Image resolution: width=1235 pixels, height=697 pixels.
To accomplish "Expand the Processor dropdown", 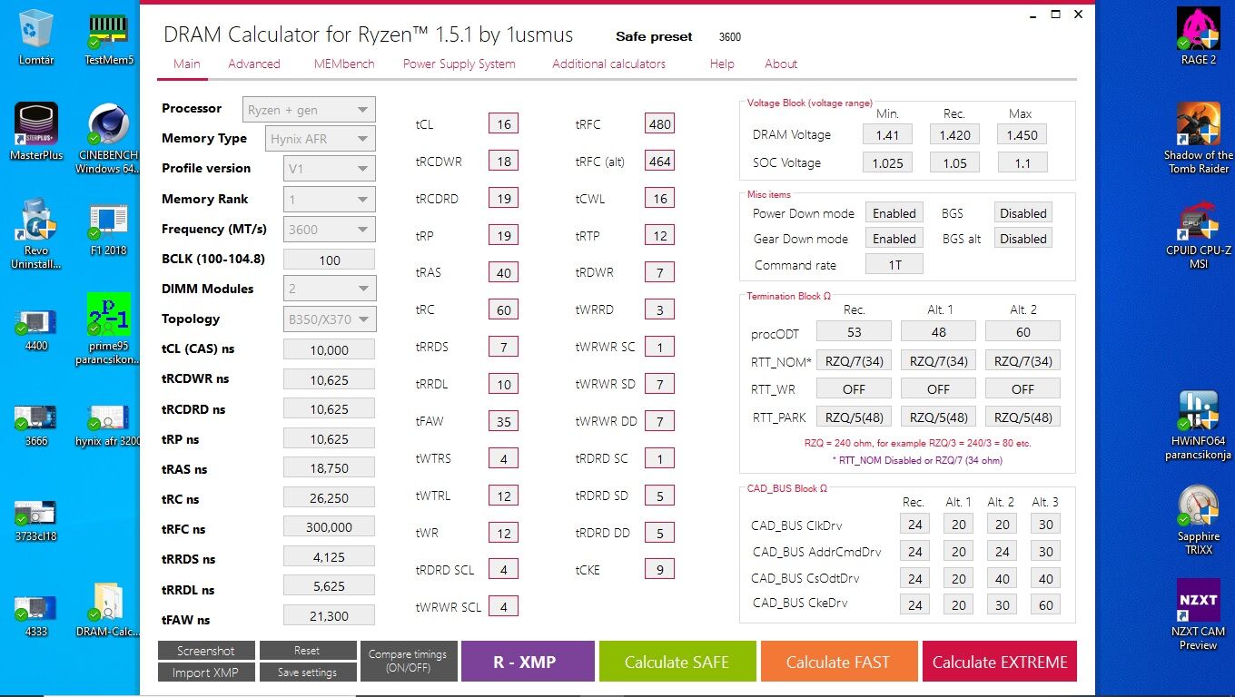I will 309,110.
